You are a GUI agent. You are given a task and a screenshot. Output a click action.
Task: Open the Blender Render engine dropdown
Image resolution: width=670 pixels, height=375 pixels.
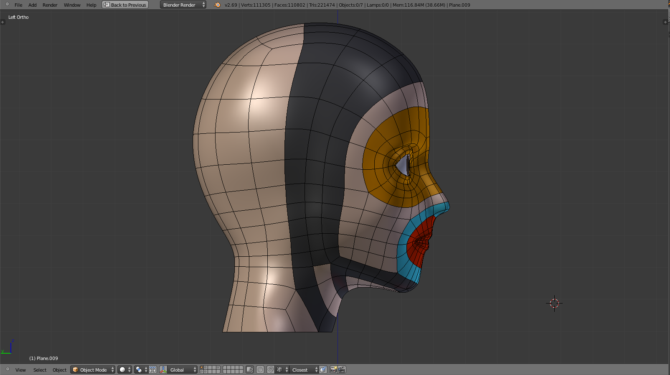click(x=183, y=5)
